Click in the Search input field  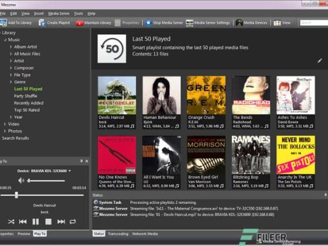pyautogui.click(x=314, y=23)
